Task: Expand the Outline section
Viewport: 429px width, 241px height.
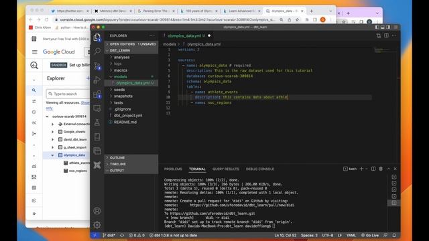Action: 131,158
